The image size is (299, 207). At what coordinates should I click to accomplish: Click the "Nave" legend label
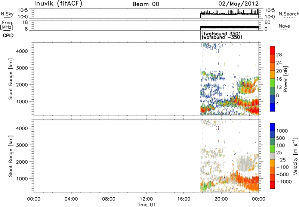click(x=284, y=26)
